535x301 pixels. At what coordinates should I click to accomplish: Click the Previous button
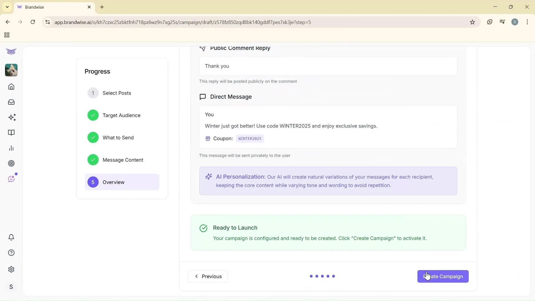click(207, 276)
